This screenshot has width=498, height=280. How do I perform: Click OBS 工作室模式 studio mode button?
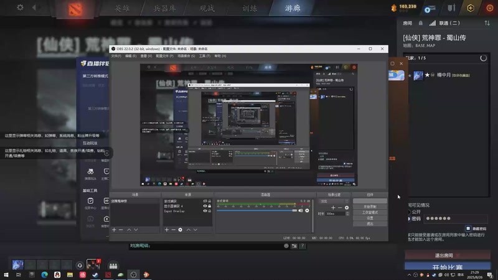pos(370,212)
